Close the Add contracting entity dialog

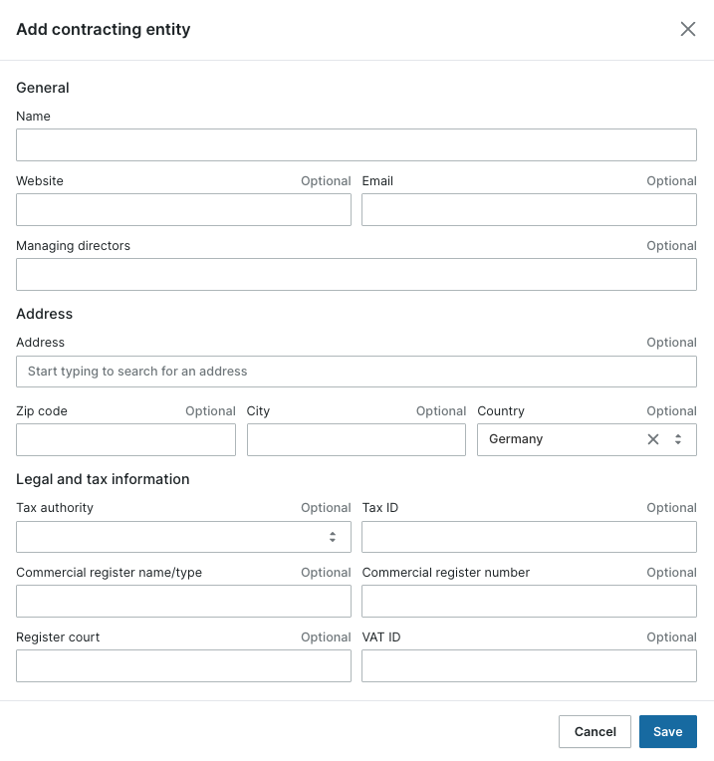pos(688,29)
